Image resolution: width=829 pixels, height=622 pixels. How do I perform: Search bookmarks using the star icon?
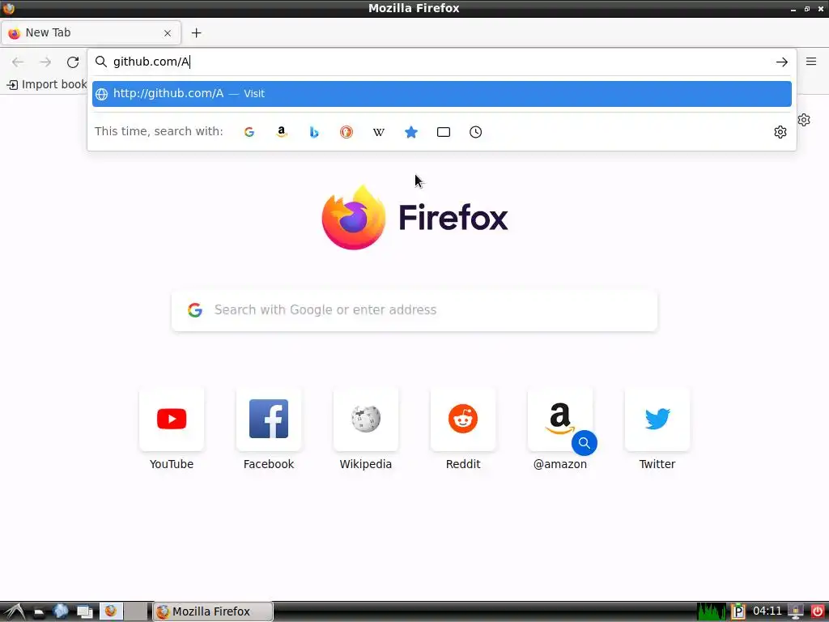click(x=410, y=132)
